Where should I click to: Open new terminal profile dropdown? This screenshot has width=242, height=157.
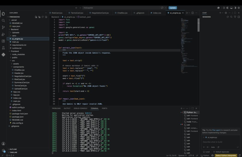pyautogui.click(x=184, y=108)
